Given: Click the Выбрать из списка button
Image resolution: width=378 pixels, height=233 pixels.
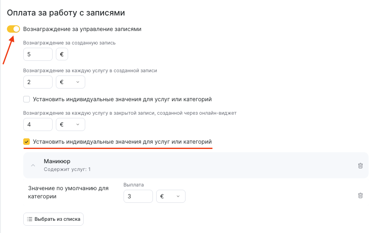Looking at the screenshot, I should (53, 219).
